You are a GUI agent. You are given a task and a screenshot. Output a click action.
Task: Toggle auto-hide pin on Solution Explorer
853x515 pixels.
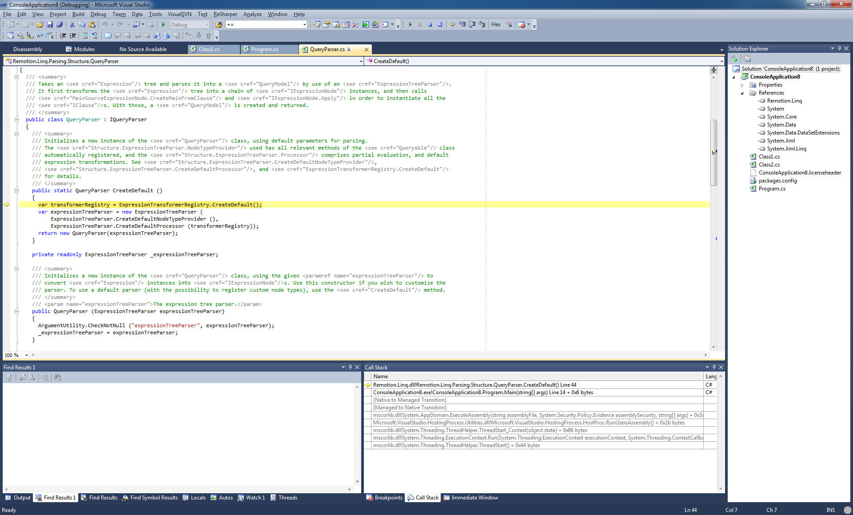pos(839,48)
